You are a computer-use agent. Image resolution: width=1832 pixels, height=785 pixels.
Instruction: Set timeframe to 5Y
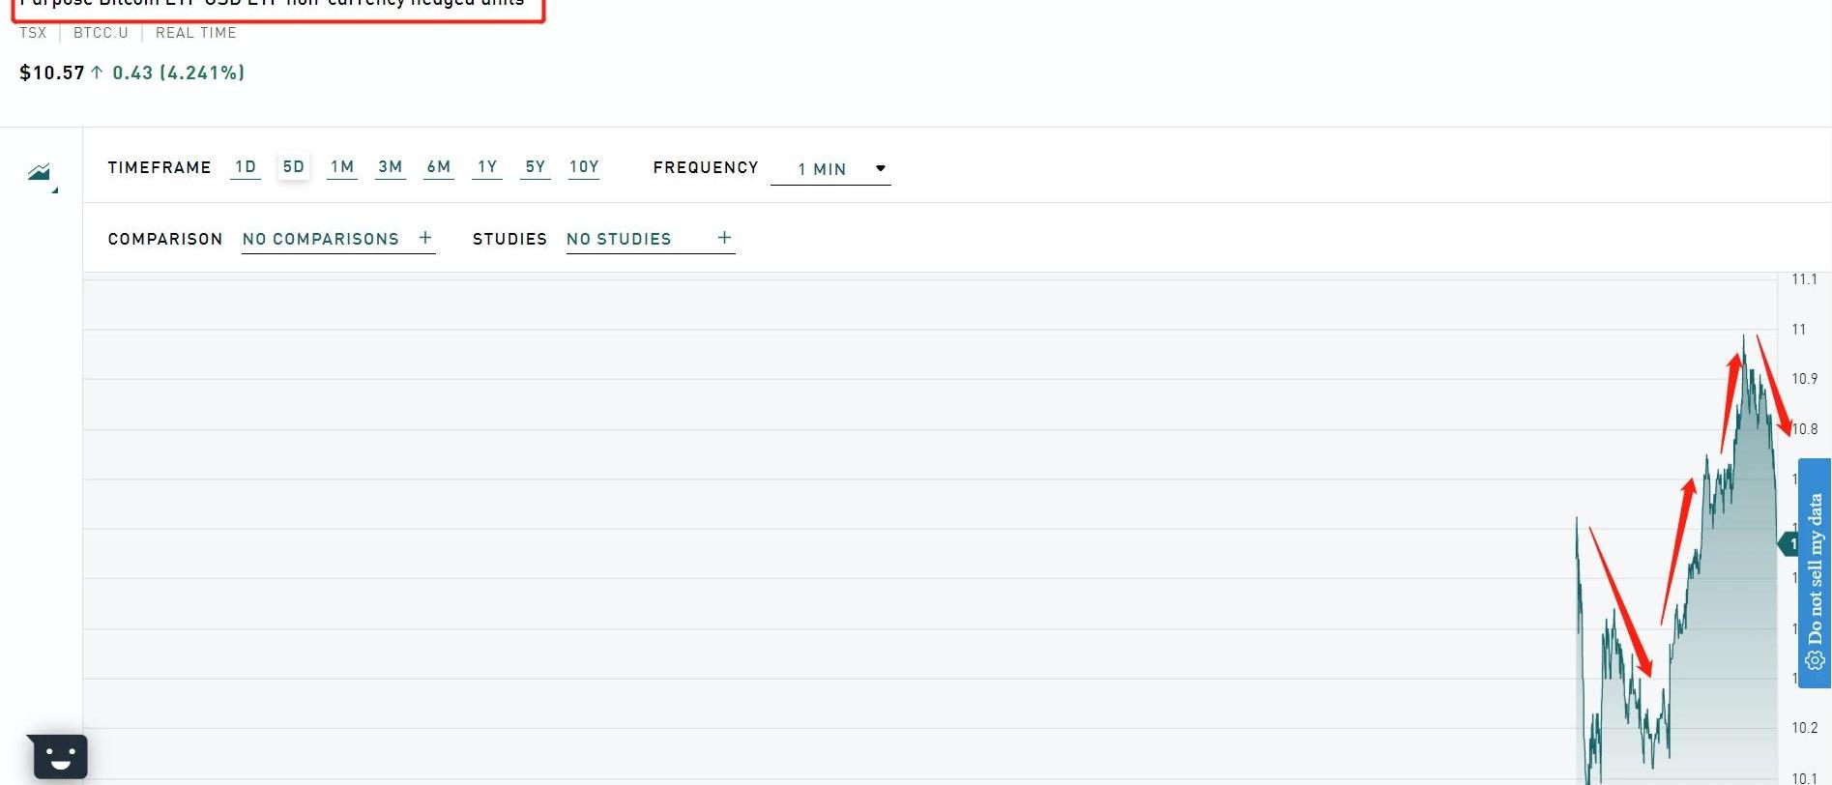point(536,167)
